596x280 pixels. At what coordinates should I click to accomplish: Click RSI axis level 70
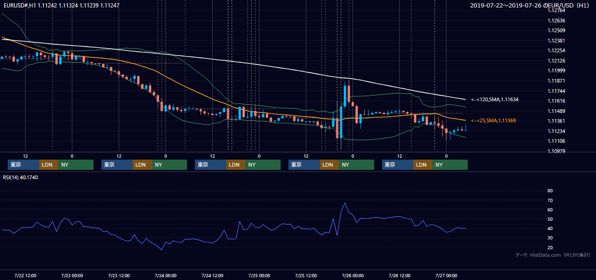pos(550,200)
